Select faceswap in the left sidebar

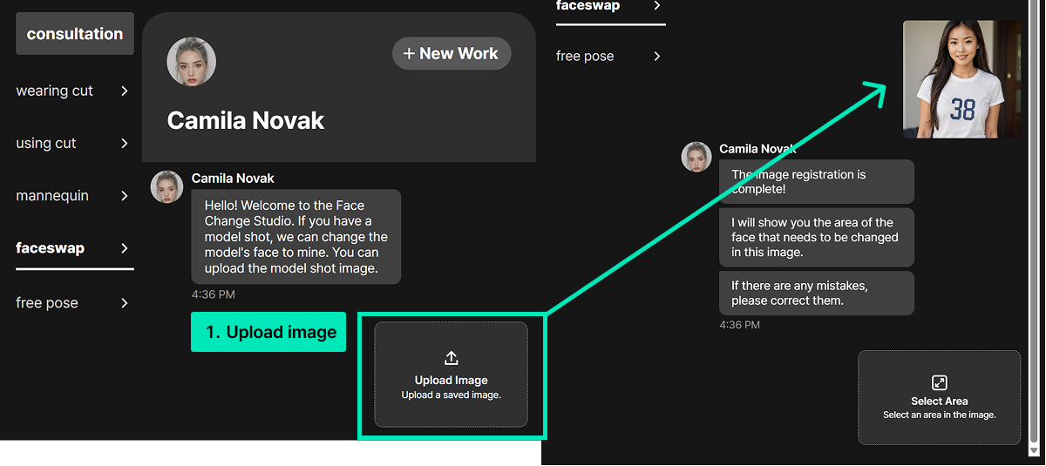coord(50,248)
